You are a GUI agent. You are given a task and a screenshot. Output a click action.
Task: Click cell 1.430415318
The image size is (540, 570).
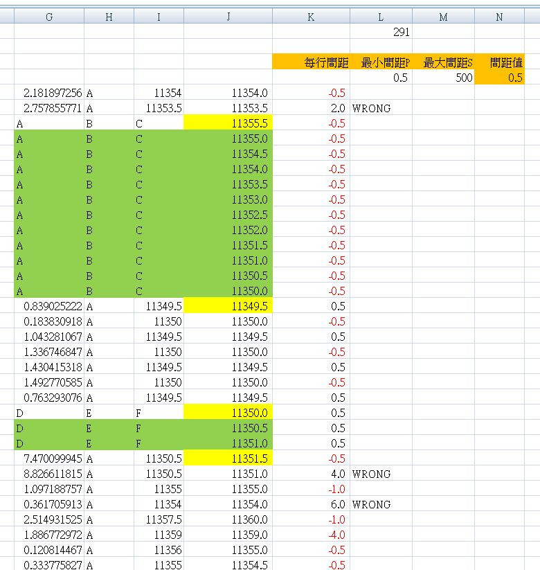(49, 367)
